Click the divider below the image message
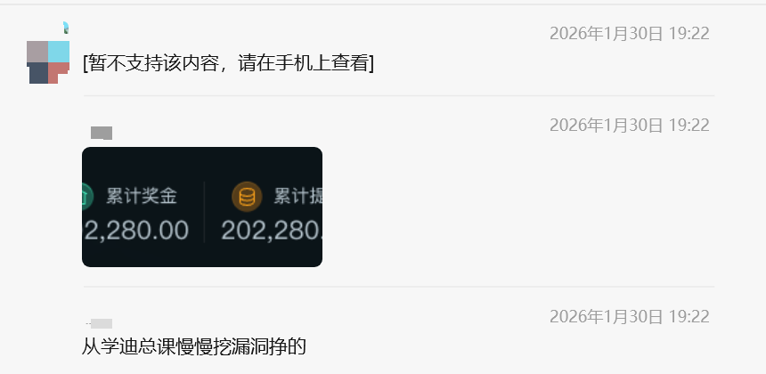Image resolution: width=766 pixels, height=374 pixels. point(399,287)
